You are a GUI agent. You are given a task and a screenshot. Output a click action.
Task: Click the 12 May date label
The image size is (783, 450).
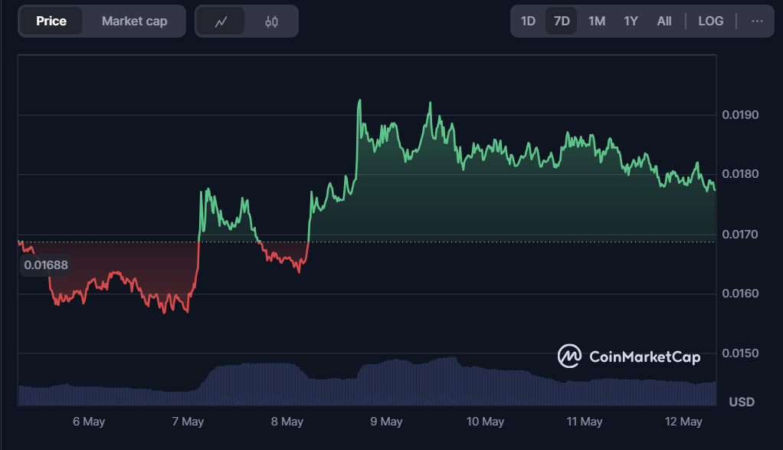pos(683,422)
